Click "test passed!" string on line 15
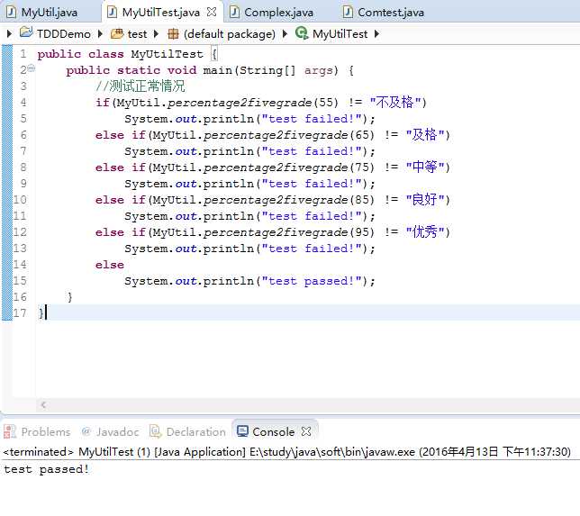Screen dimensions: 580x516 [312, 281]
